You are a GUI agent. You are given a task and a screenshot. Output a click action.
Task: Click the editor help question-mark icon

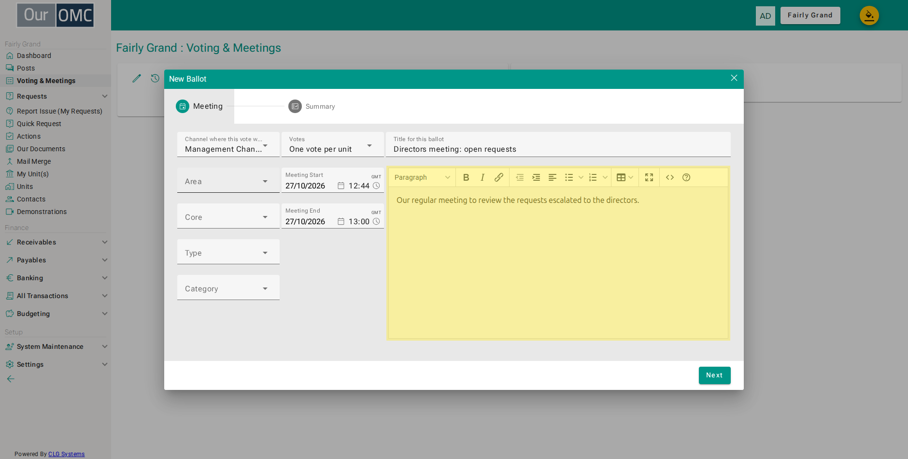686,177
